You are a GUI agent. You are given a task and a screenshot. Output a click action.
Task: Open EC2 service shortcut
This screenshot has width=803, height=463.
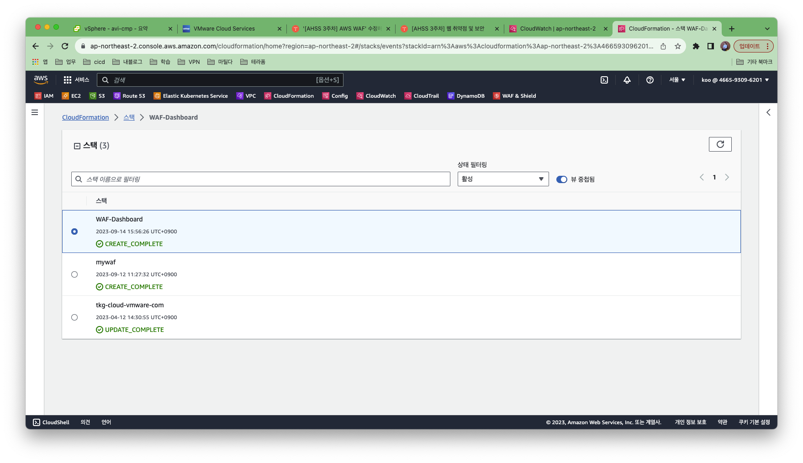(71, 96)
